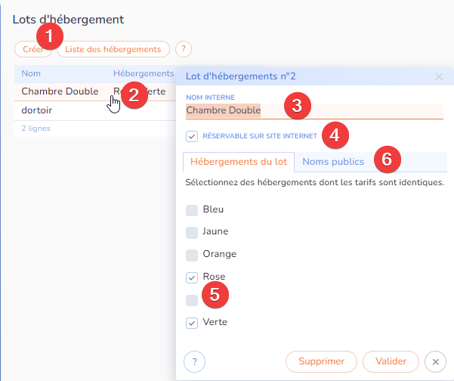Open the dialog's round help icon
454x381 pixels.
tap(194, 361)
